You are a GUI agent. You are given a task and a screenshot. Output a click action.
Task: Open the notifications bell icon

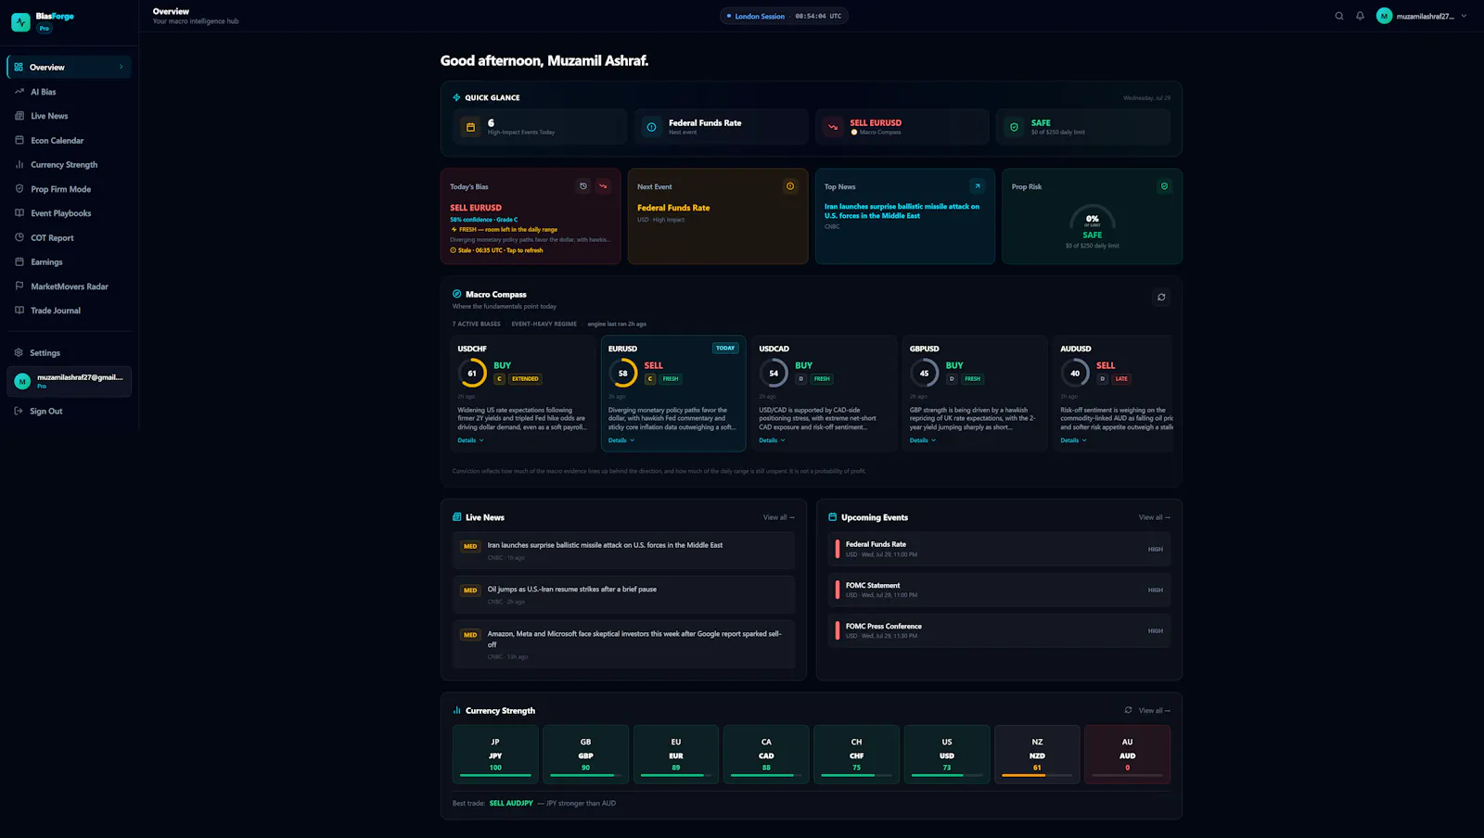(1360, 16)
